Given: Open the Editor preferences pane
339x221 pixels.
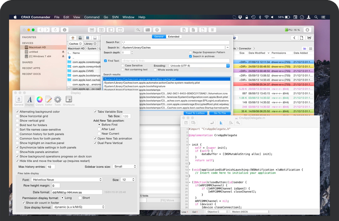Looking at the screenshot, I should (49, 100).
